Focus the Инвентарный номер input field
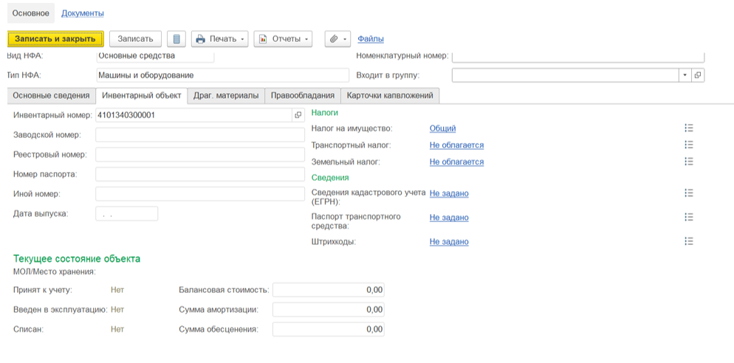The width and height of the screenshot is (734, 363). coord(193,115)
